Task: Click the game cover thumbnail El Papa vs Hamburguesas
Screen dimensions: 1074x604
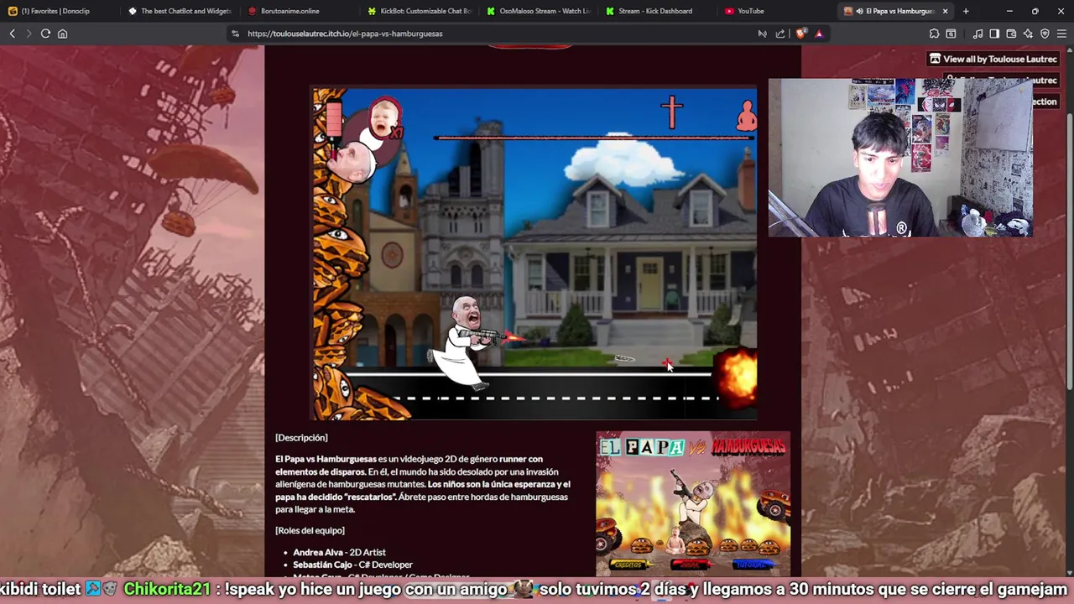Action: pyautogui.click(x=693, y=503)
